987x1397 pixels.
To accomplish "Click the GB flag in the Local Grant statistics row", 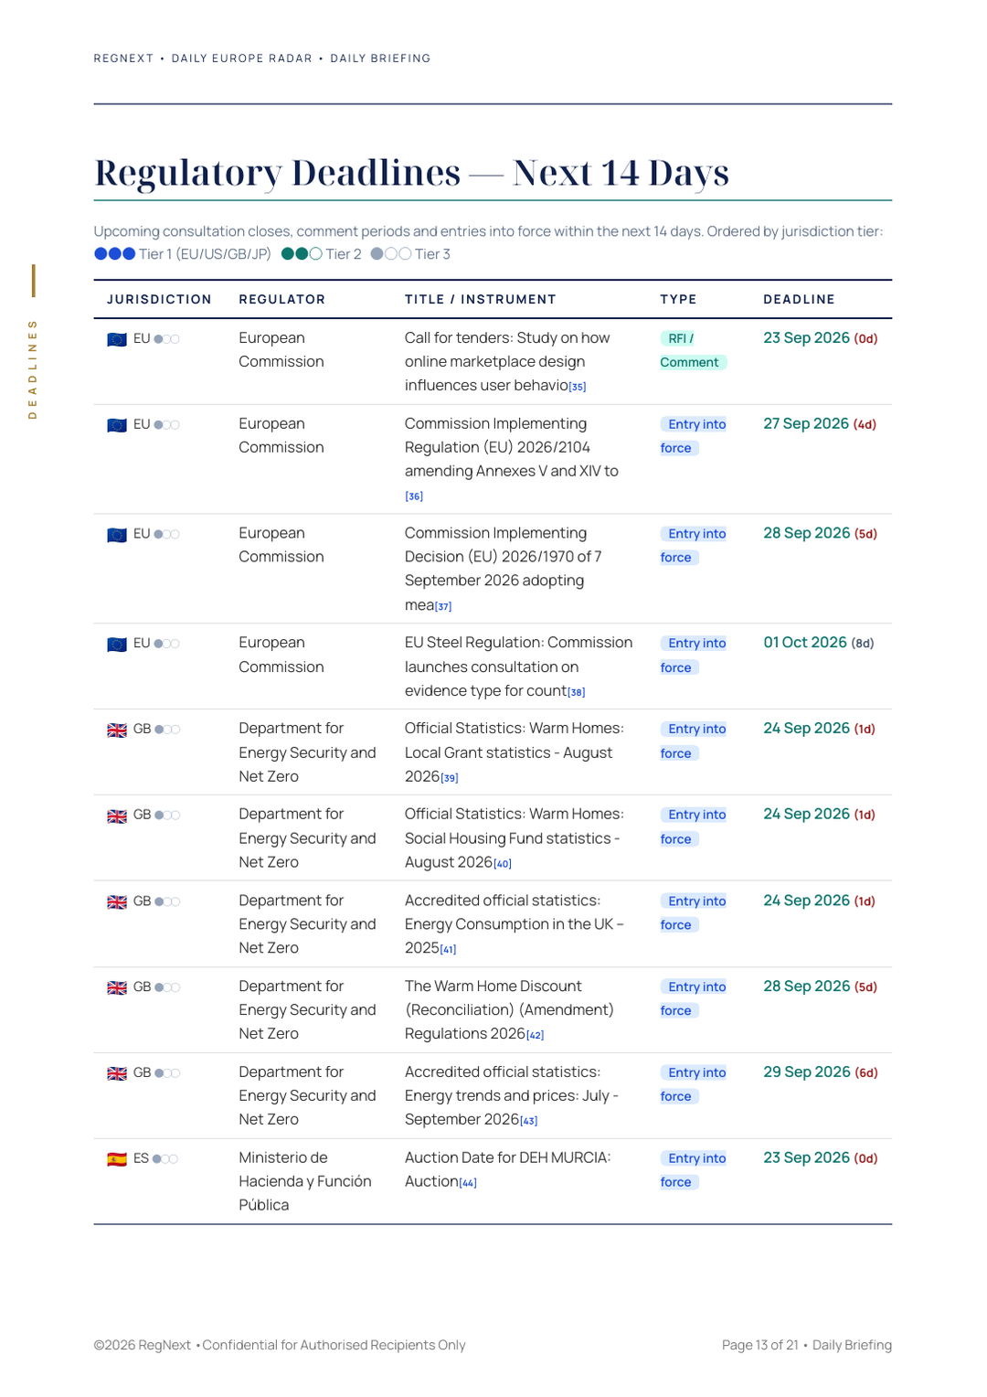I will [x=117, y=730].
